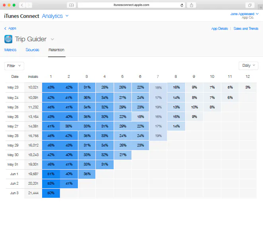Viewport: 263px width, 226px height.
Task: Click the Trip Guider globe app icon
Action: click(x=8, y=39)
